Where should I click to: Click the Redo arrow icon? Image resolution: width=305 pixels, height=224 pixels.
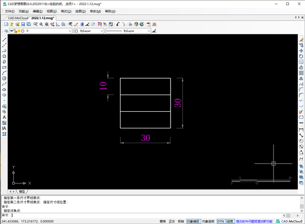tap(123, 24)
